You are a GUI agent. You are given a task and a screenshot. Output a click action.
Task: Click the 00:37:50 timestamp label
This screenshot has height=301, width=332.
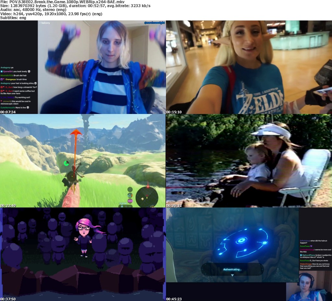click(x=8, y=299)
